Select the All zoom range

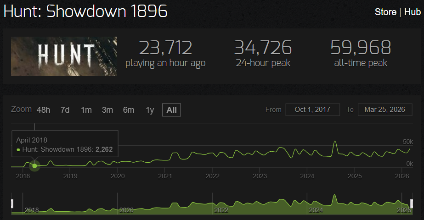[171, 110]
